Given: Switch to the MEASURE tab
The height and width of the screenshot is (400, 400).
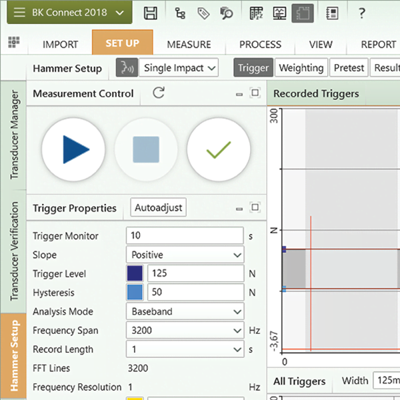Looking at the screenshot, I should click(x=189, y=44).
